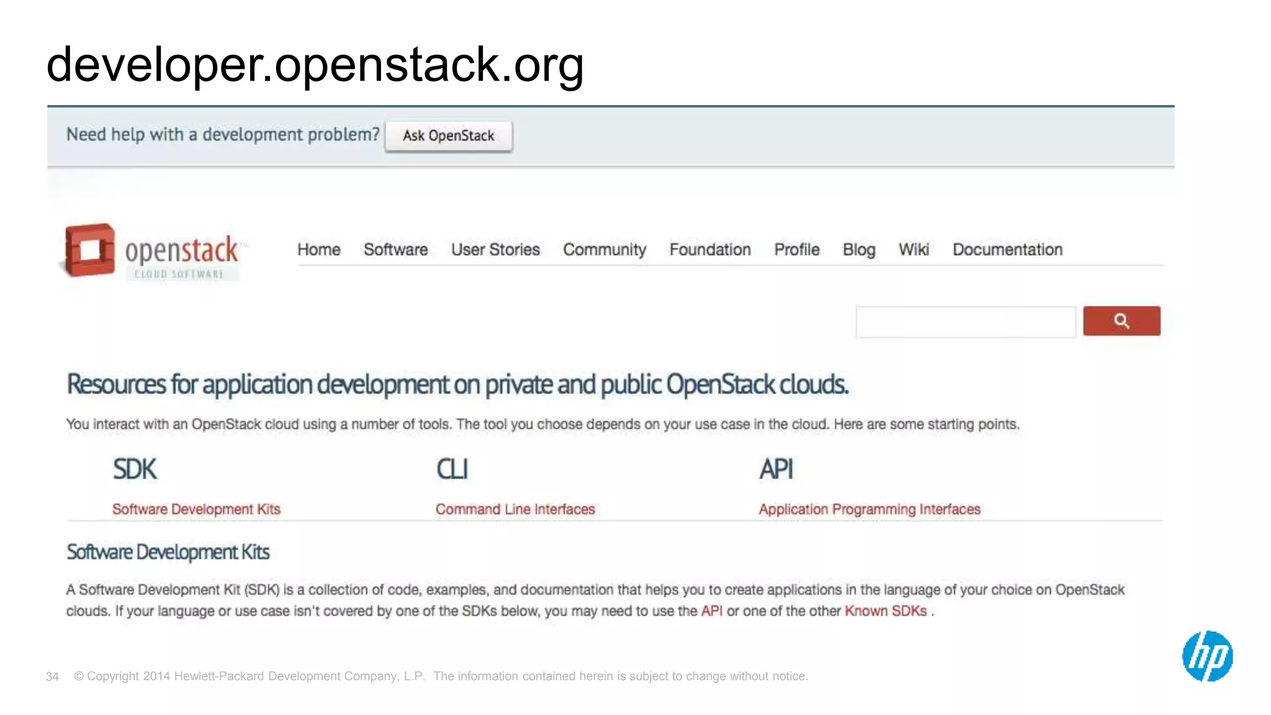The width and height of the screenshot is (1271, 715).
Task: Click the Hewlett-Packard copyright notice
Action: 441,677
